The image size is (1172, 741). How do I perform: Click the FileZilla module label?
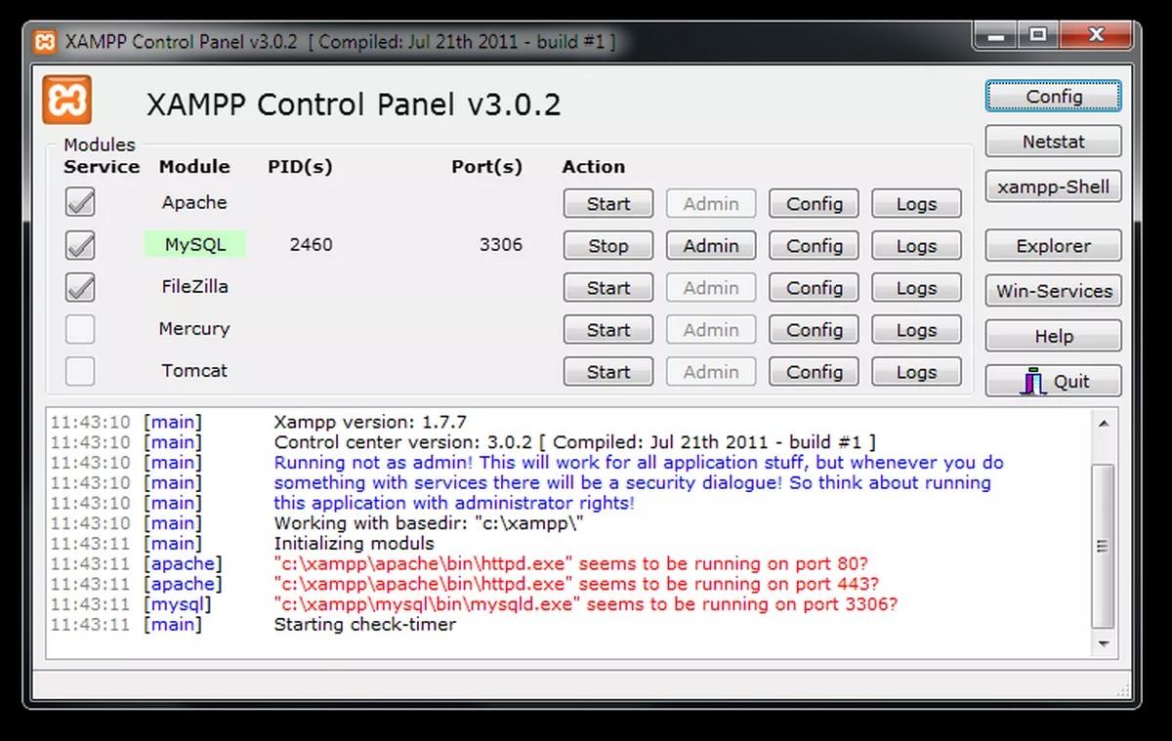pos(194,286)
